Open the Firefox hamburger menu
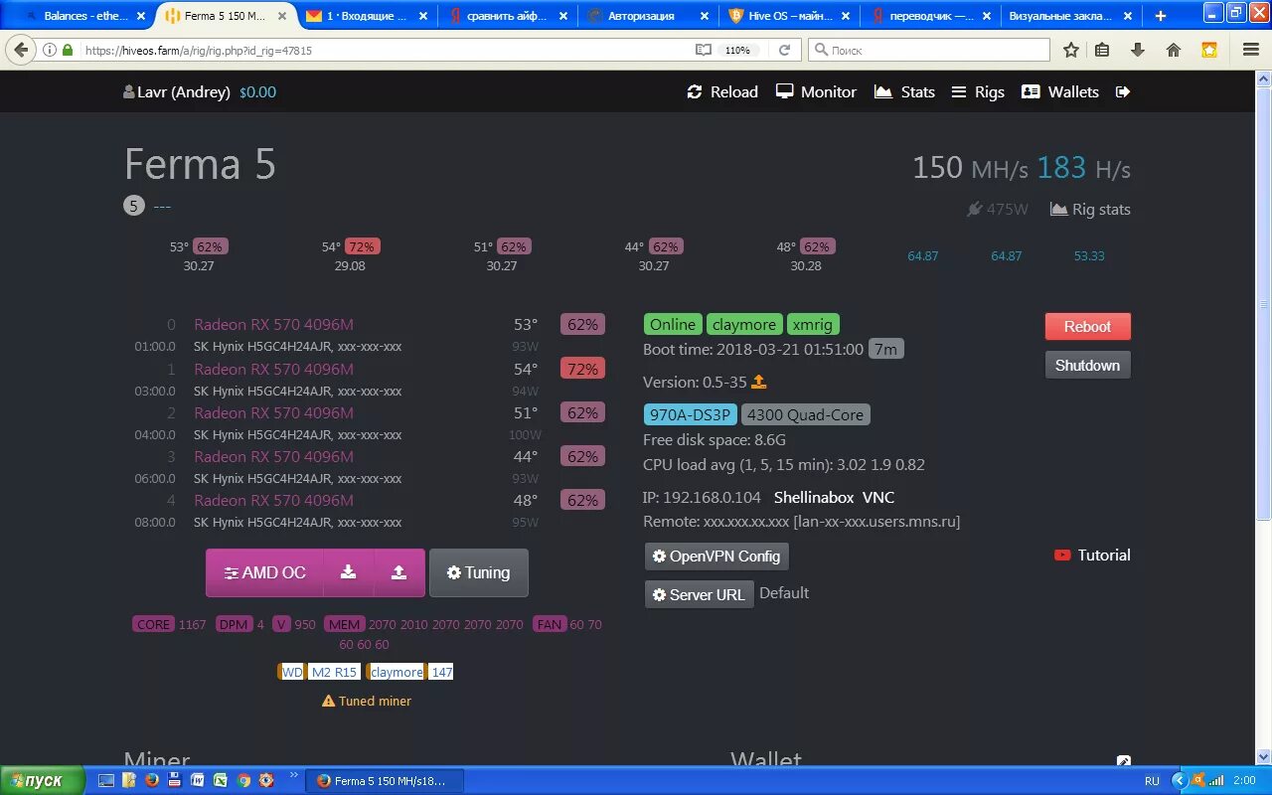Screen dimensions: 1272x795 tap(1249, 50)
